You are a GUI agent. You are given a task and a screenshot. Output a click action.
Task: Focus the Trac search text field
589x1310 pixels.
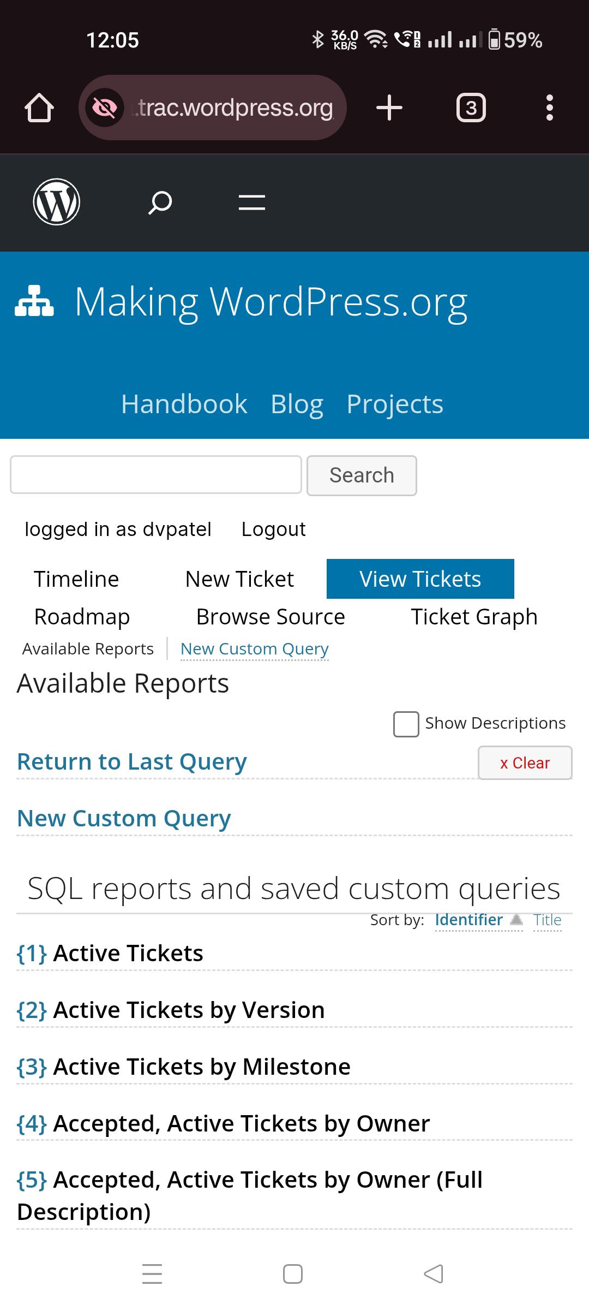click(x=156, y=475)
